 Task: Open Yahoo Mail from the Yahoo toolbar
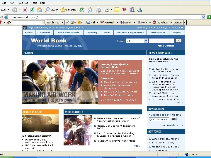[x=90, y=22]
